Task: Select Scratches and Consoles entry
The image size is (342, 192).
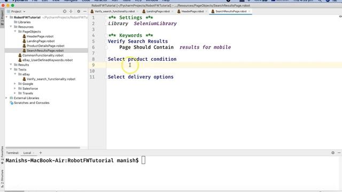Action: 32,103
